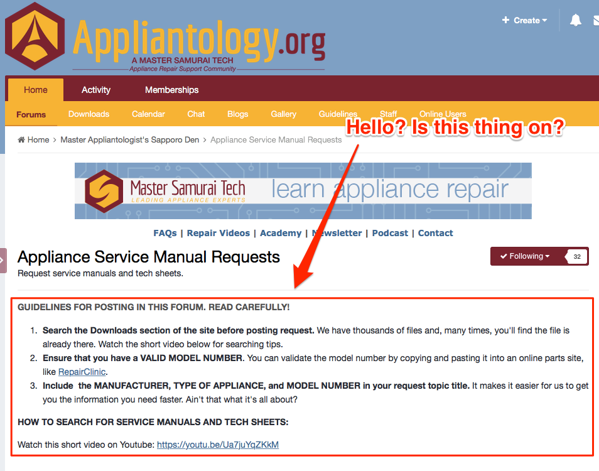This screenshot has height=471, width=599.
Task: Open the Newsletter link
Action: pos(337,233)
